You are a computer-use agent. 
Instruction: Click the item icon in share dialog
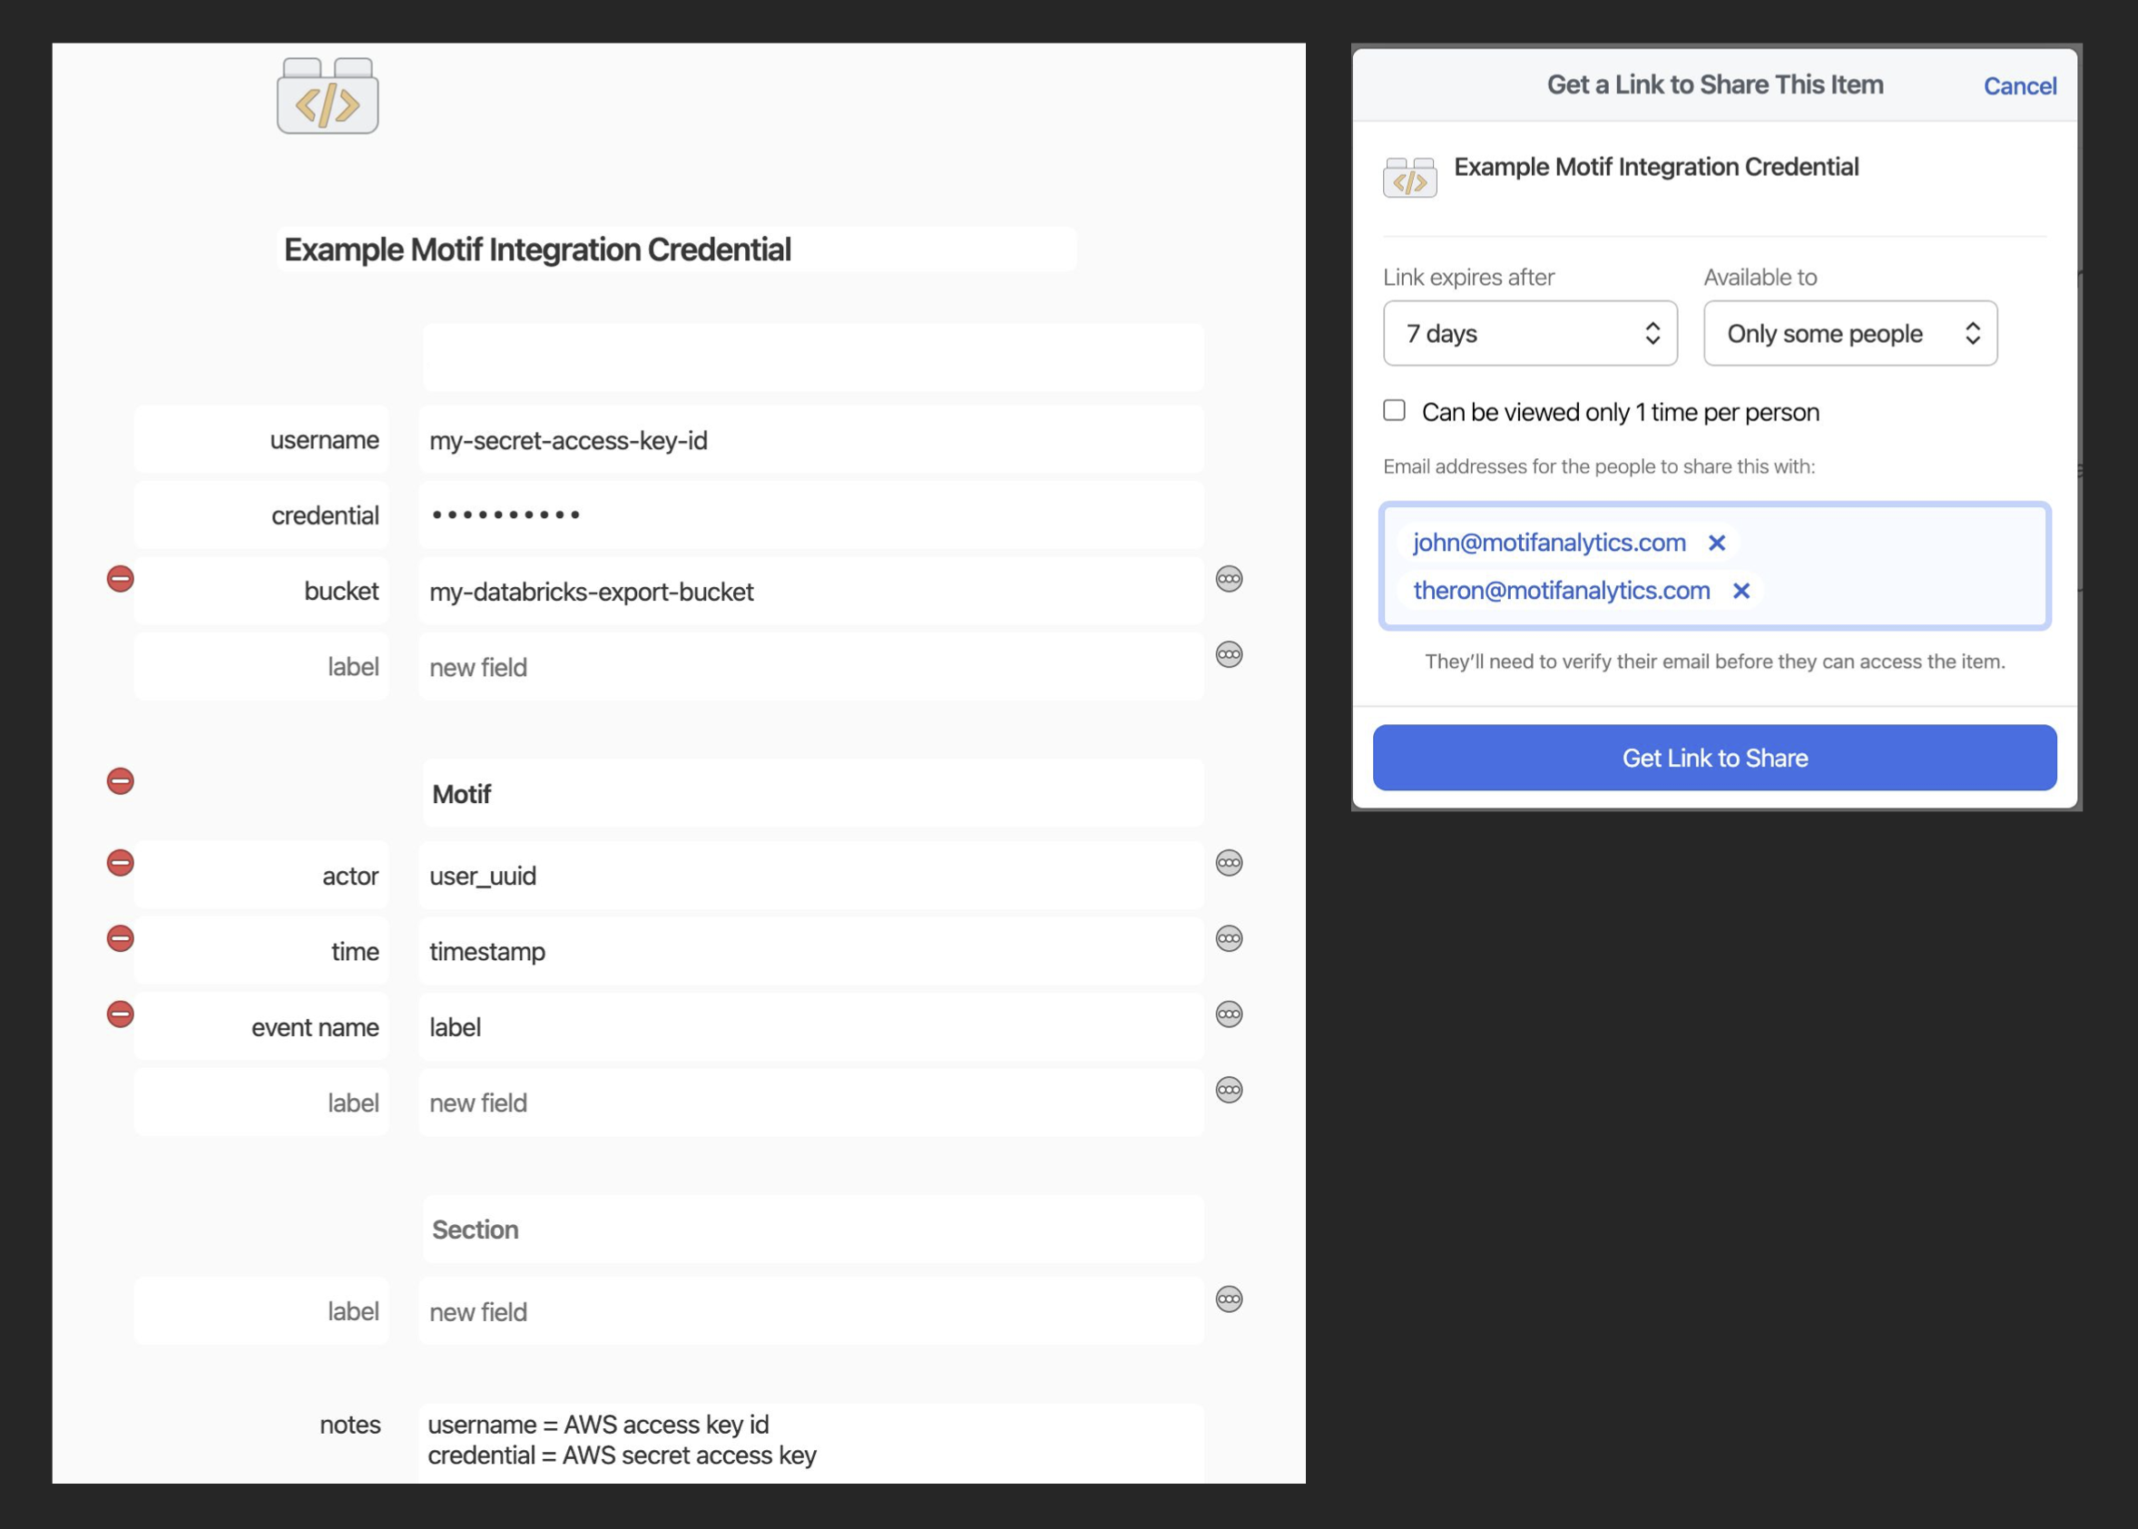[x=1409, y=177]
